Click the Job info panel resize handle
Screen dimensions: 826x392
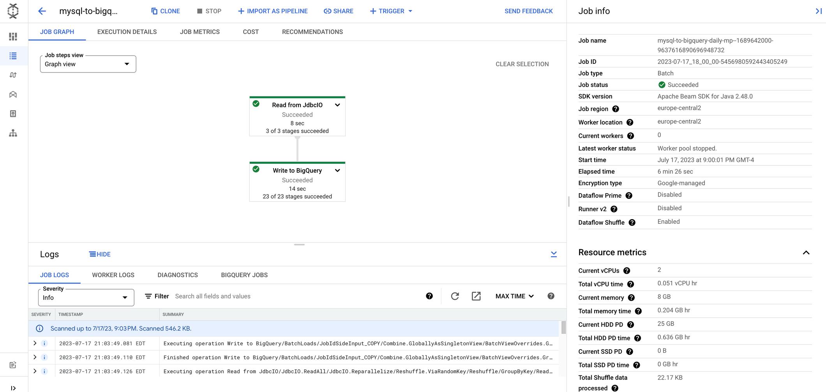(x=569, y=201)
